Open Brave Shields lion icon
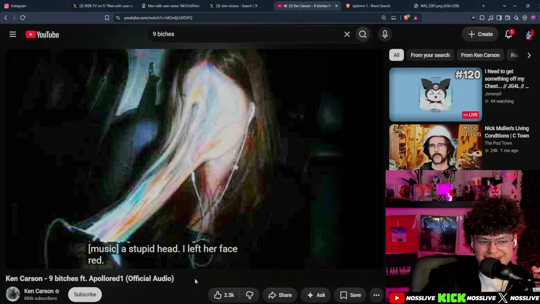Image resolution: width=540 pixels, height=304 pixels. (406, 18)
